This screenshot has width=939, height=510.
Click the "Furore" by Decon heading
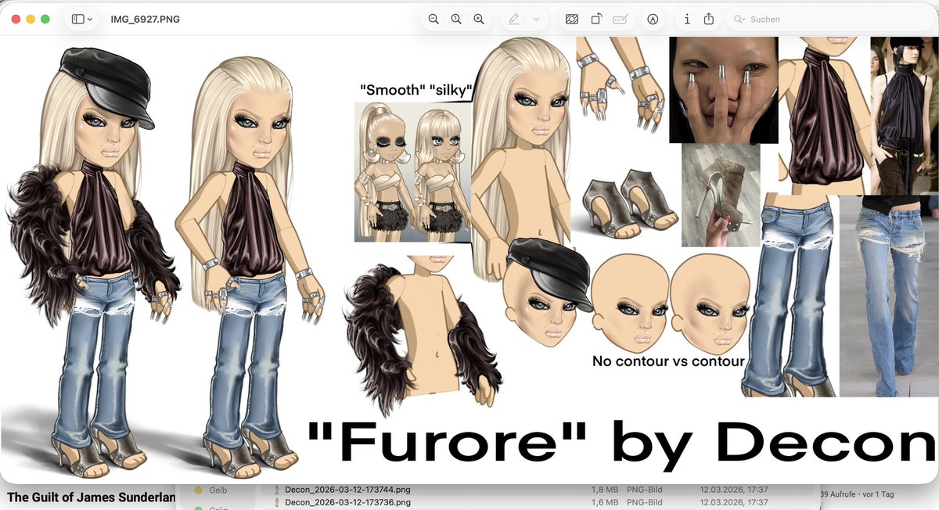621,444
